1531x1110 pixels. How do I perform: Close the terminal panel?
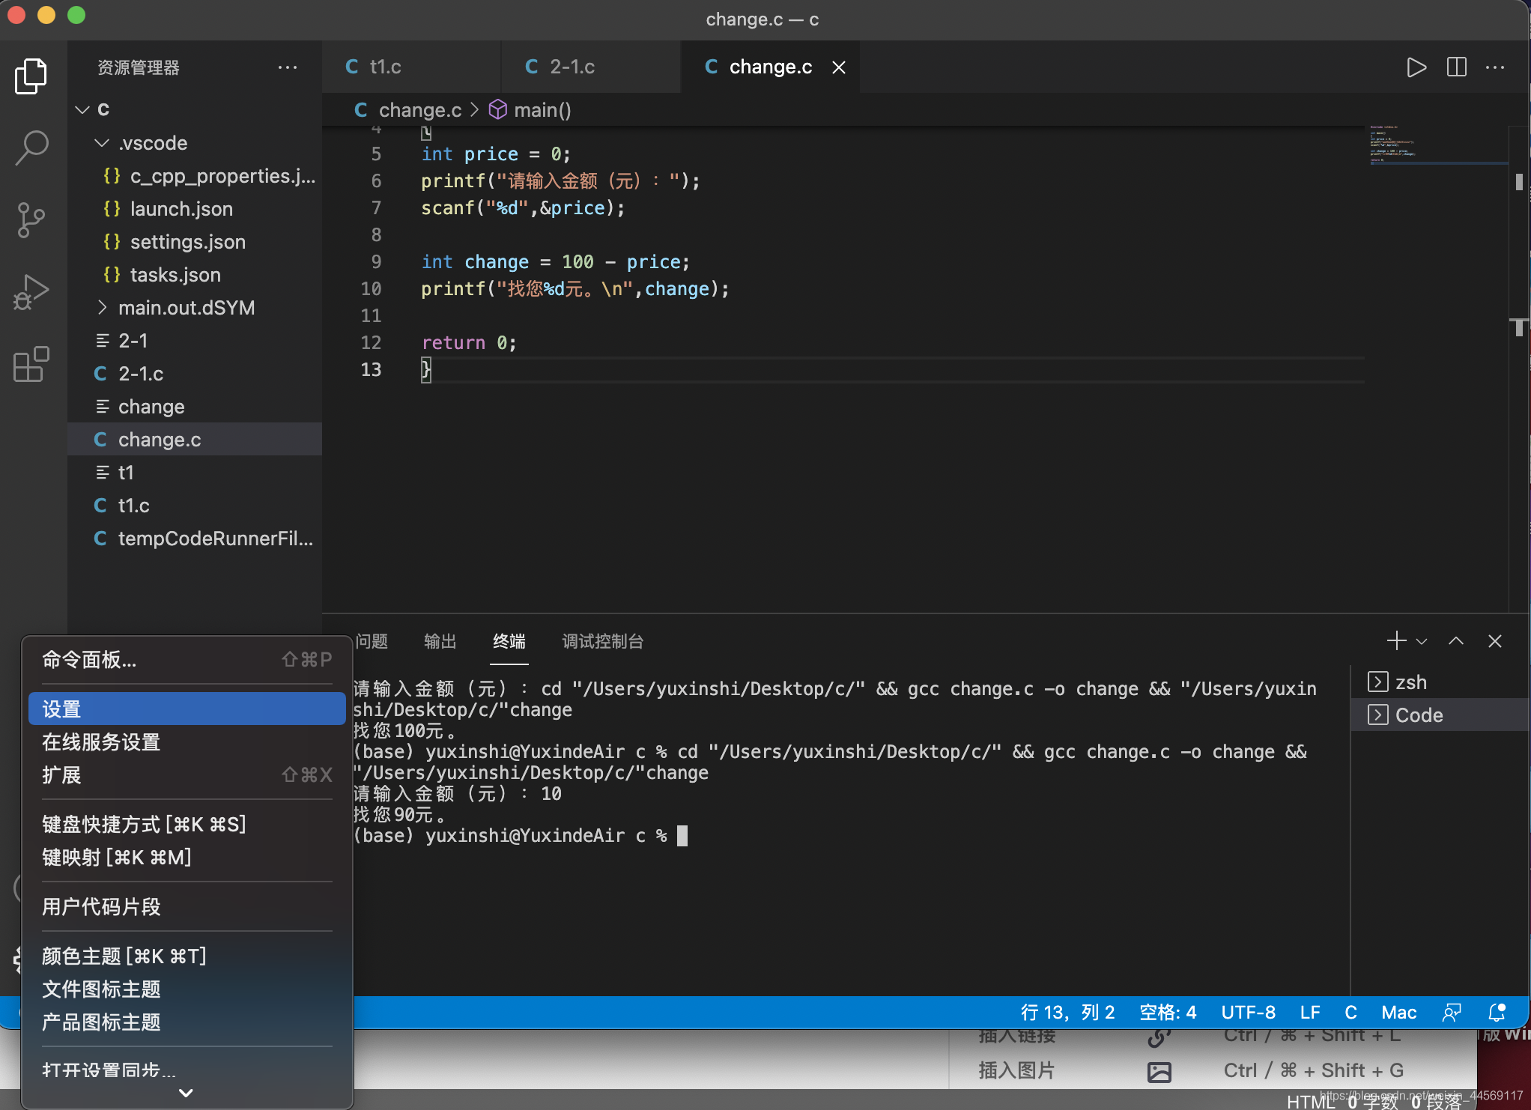pyautogui.click(x=1495, y=641)
